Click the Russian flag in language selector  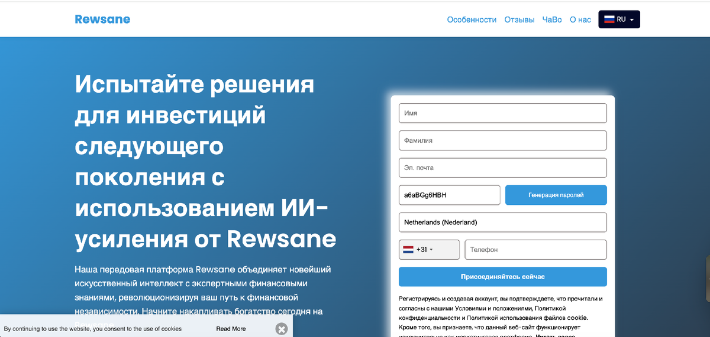pos(609,19)
